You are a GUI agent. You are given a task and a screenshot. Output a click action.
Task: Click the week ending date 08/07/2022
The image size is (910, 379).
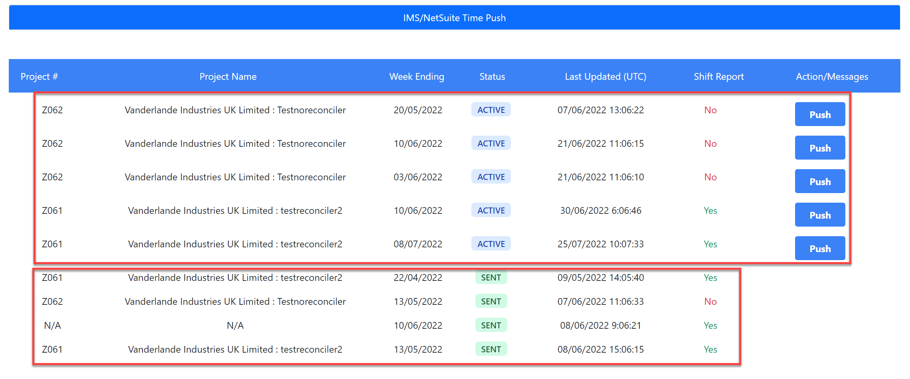418,244
